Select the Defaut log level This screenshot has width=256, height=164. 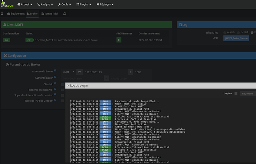(238, 33)
